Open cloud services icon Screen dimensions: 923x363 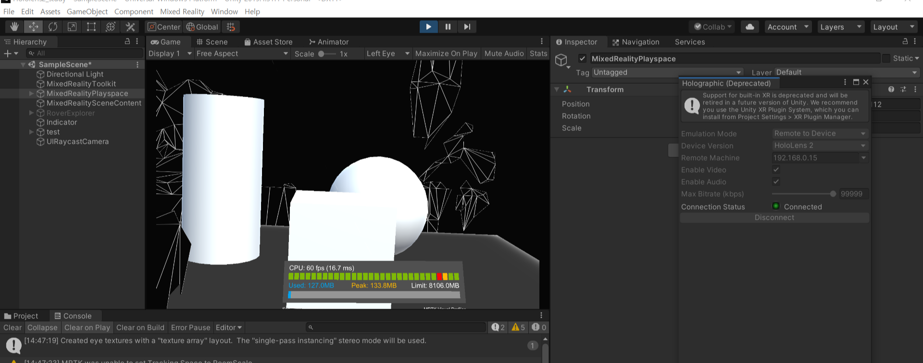tap(749, 27)
